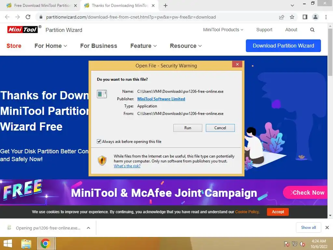Screen dimensions: 333x250
Task: Click the taskbar clock
Action: [x=319, y=243]
